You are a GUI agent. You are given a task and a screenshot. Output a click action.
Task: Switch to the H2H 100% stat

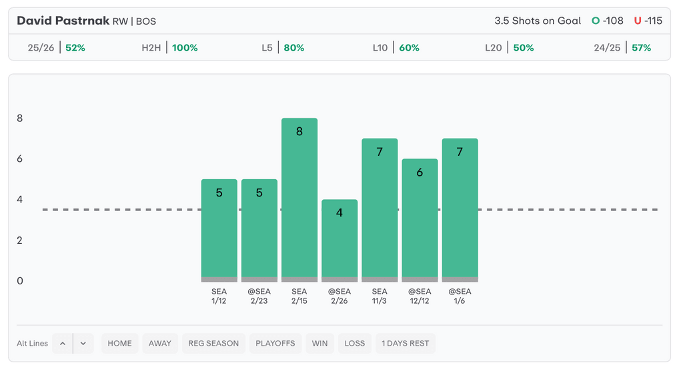pos(169,48)
